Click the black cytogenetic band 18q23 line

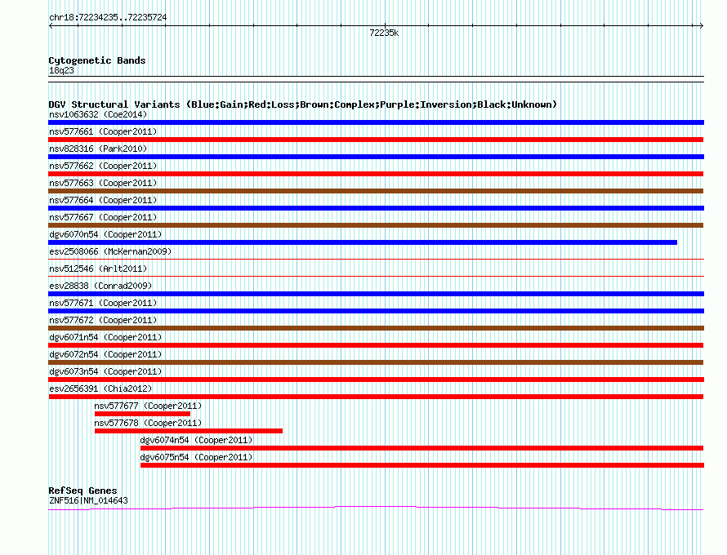pyautogui.click(x=376, y=79)
